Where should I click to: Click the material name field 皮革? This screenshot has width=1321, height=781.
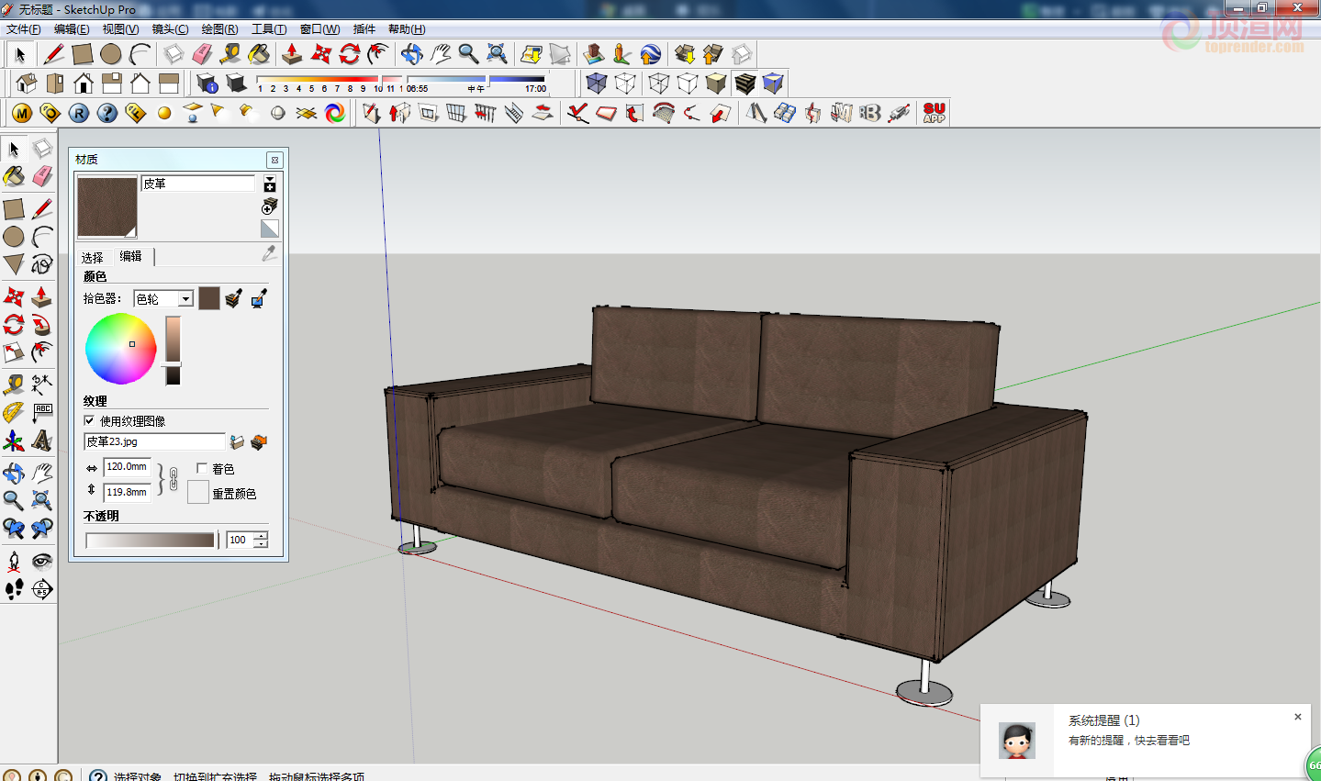(198, 184)
